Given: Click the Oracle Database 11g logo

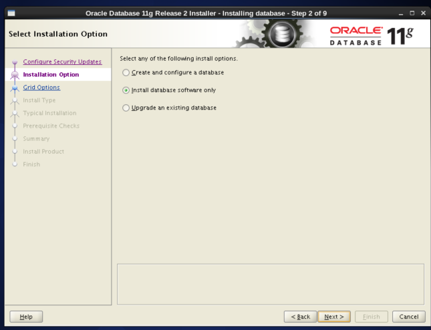Looking at the screenshot, I should [x=372, y=35].
